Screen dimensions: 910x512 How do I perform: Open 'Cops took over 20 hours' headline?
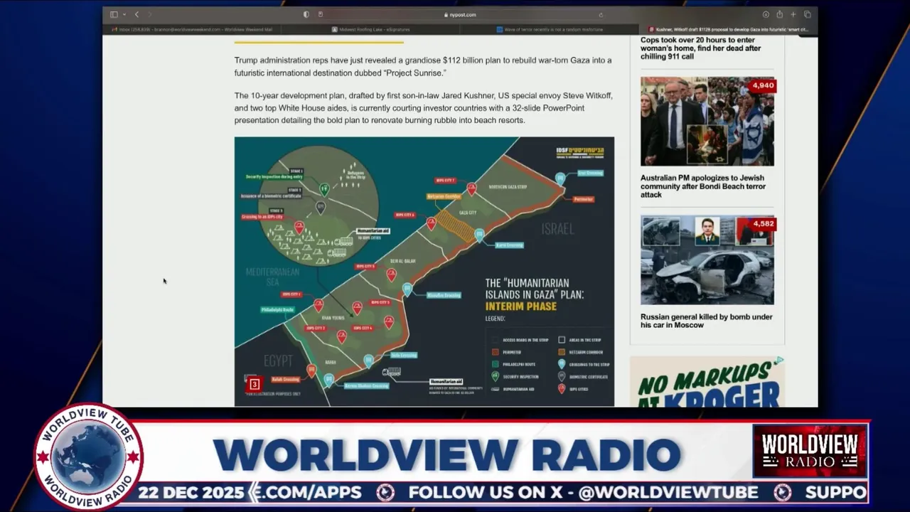(701, 48)
